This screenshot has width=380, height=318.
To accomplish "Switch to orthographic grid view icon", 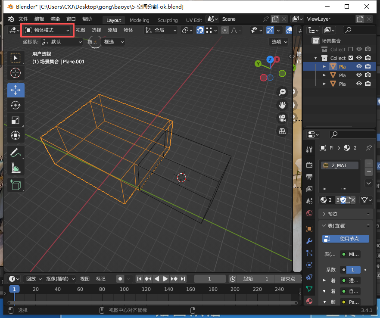I will (x=282, y=131).
